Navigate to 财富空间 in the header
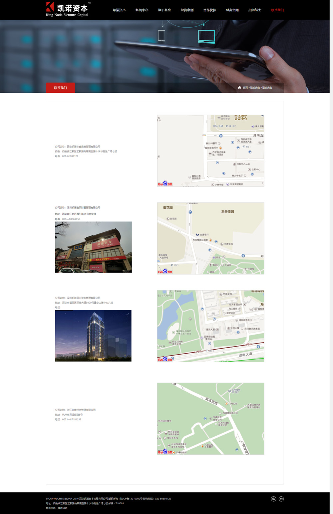Screen dimensions: 333x514 (232, 10)
